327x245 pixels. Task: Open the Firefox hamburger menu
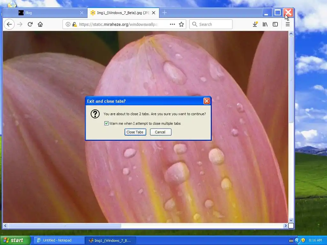(x=288, y=24)
